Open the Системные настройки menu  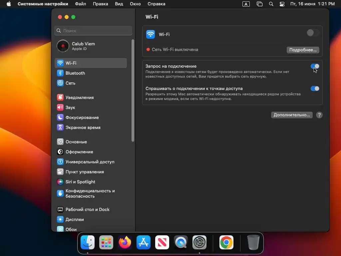[43, 4]
